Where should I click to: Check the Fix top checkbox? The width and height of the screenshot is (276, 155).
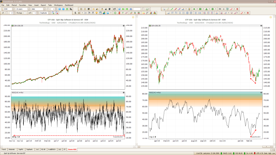25,13
